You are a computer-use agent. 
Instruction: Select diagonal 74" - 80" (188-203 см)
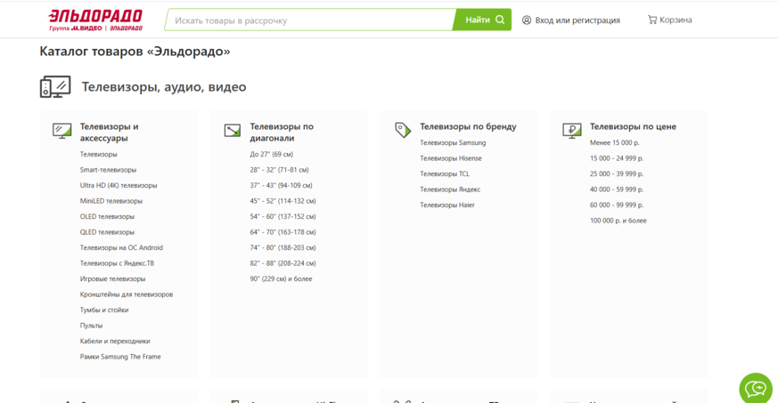pyautogui.click(x=283, y=247)
